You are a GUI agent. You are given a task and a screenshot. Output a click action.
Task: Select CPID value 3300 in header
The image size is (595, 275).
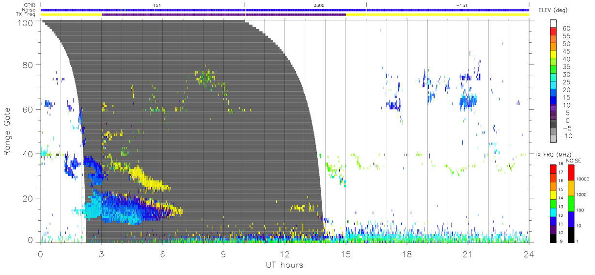point(319,5)
